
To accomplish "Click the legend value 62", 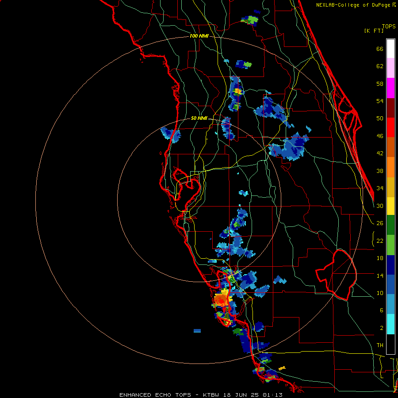I will point(380,66).
